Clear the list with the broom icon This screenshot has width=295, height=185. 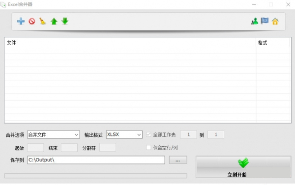[42, 21]
